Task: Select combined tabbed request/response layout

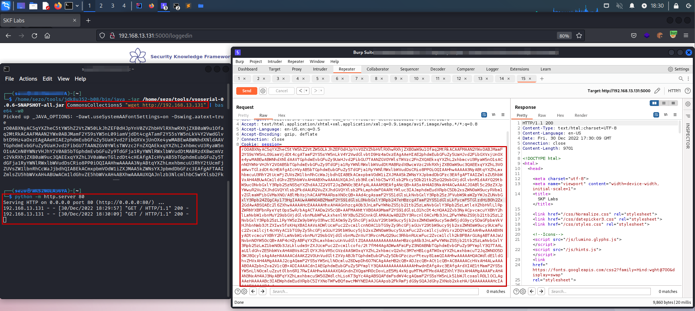Action: click(673, 103)
